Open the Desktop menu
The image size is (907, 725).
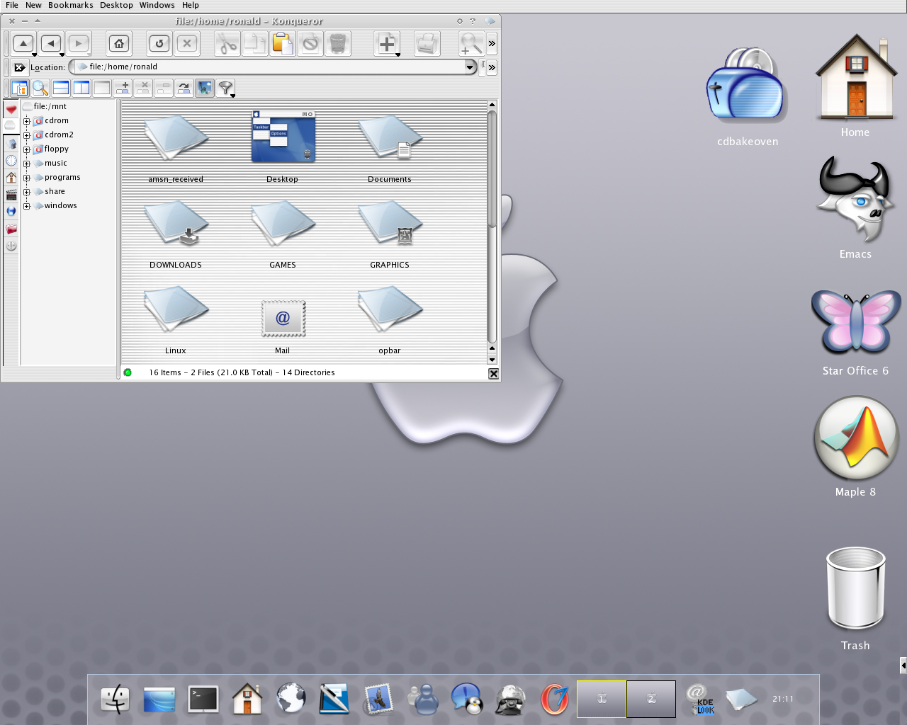tap(116, 5)
